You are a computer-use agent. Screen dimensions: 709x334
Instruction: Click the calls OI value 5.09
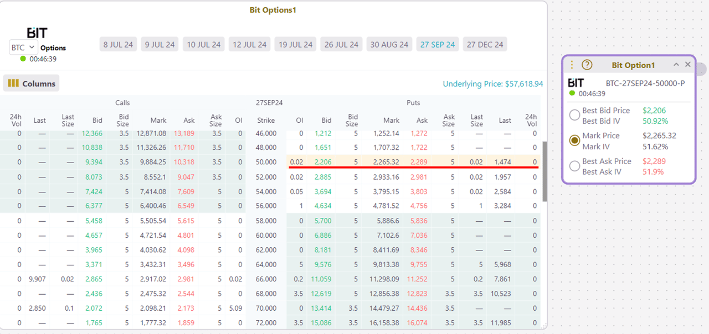[235, 308]
